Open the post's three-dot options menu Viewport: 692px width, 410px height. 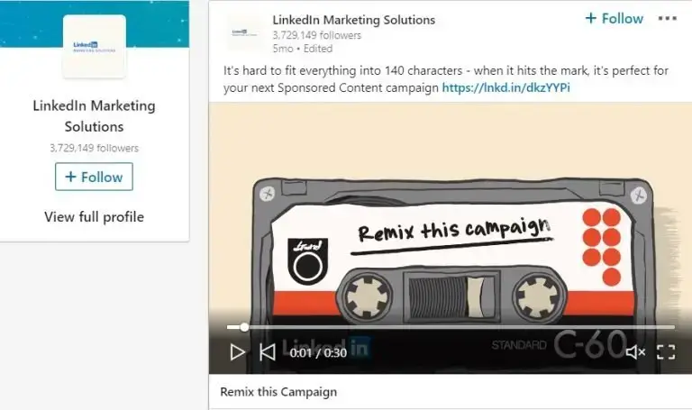click(x=668, y=19)
